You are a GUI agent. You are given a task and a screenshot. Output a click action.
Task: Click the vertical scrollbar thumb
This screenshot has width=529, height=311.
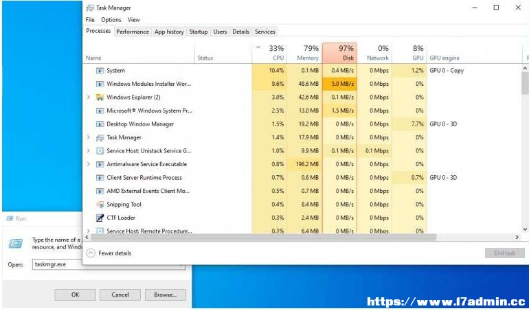[x=525, y=83]
